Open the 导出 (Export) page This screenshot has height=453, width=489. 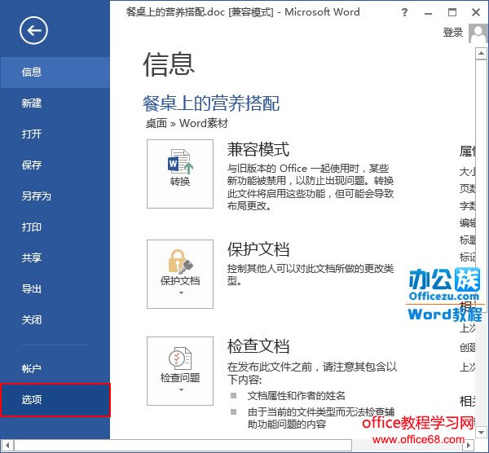pyautogui.click(x=55, y=288)
